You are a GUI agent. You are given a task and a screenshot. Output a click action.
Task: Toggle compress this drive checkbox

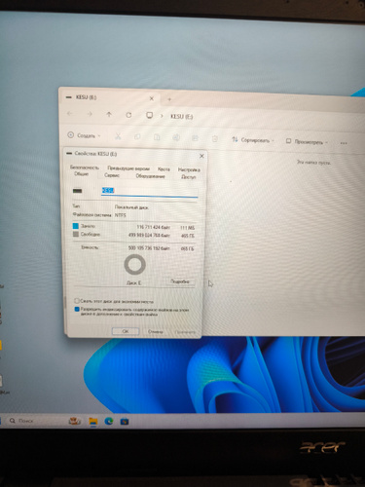(77, 301)
